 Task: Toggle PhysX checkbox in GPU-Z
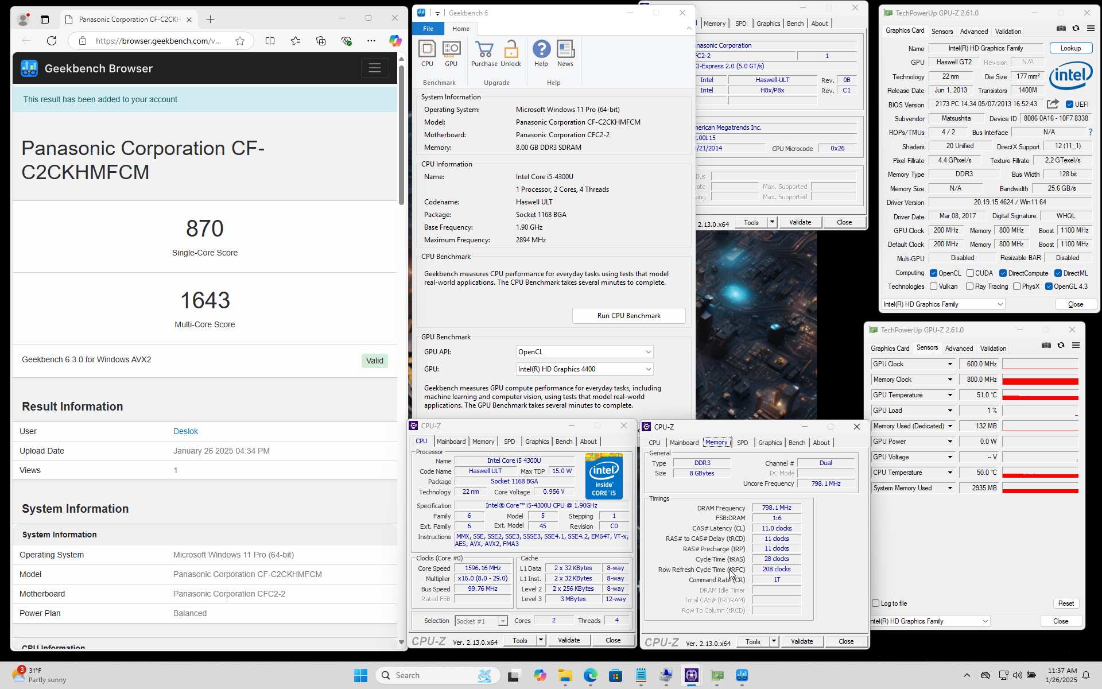pyautogui.click(x=1016, y=287)
